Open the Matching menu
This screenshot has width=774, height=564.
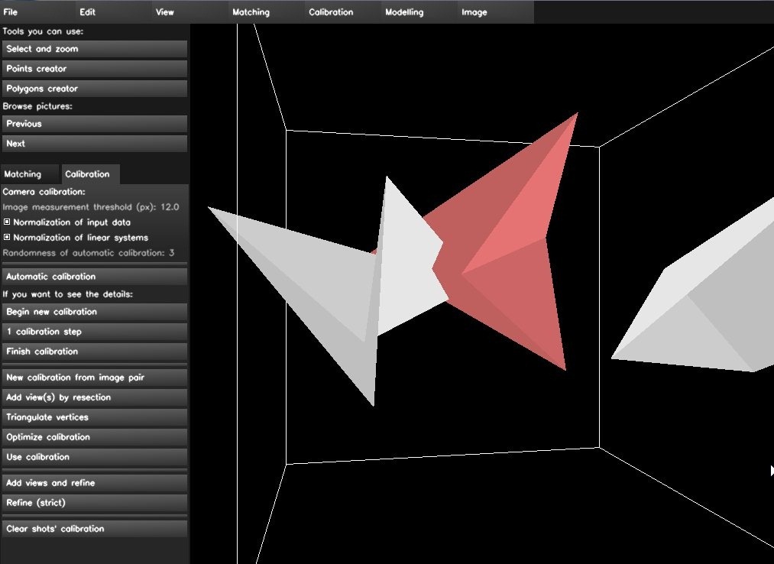click(x=251, y=12)
